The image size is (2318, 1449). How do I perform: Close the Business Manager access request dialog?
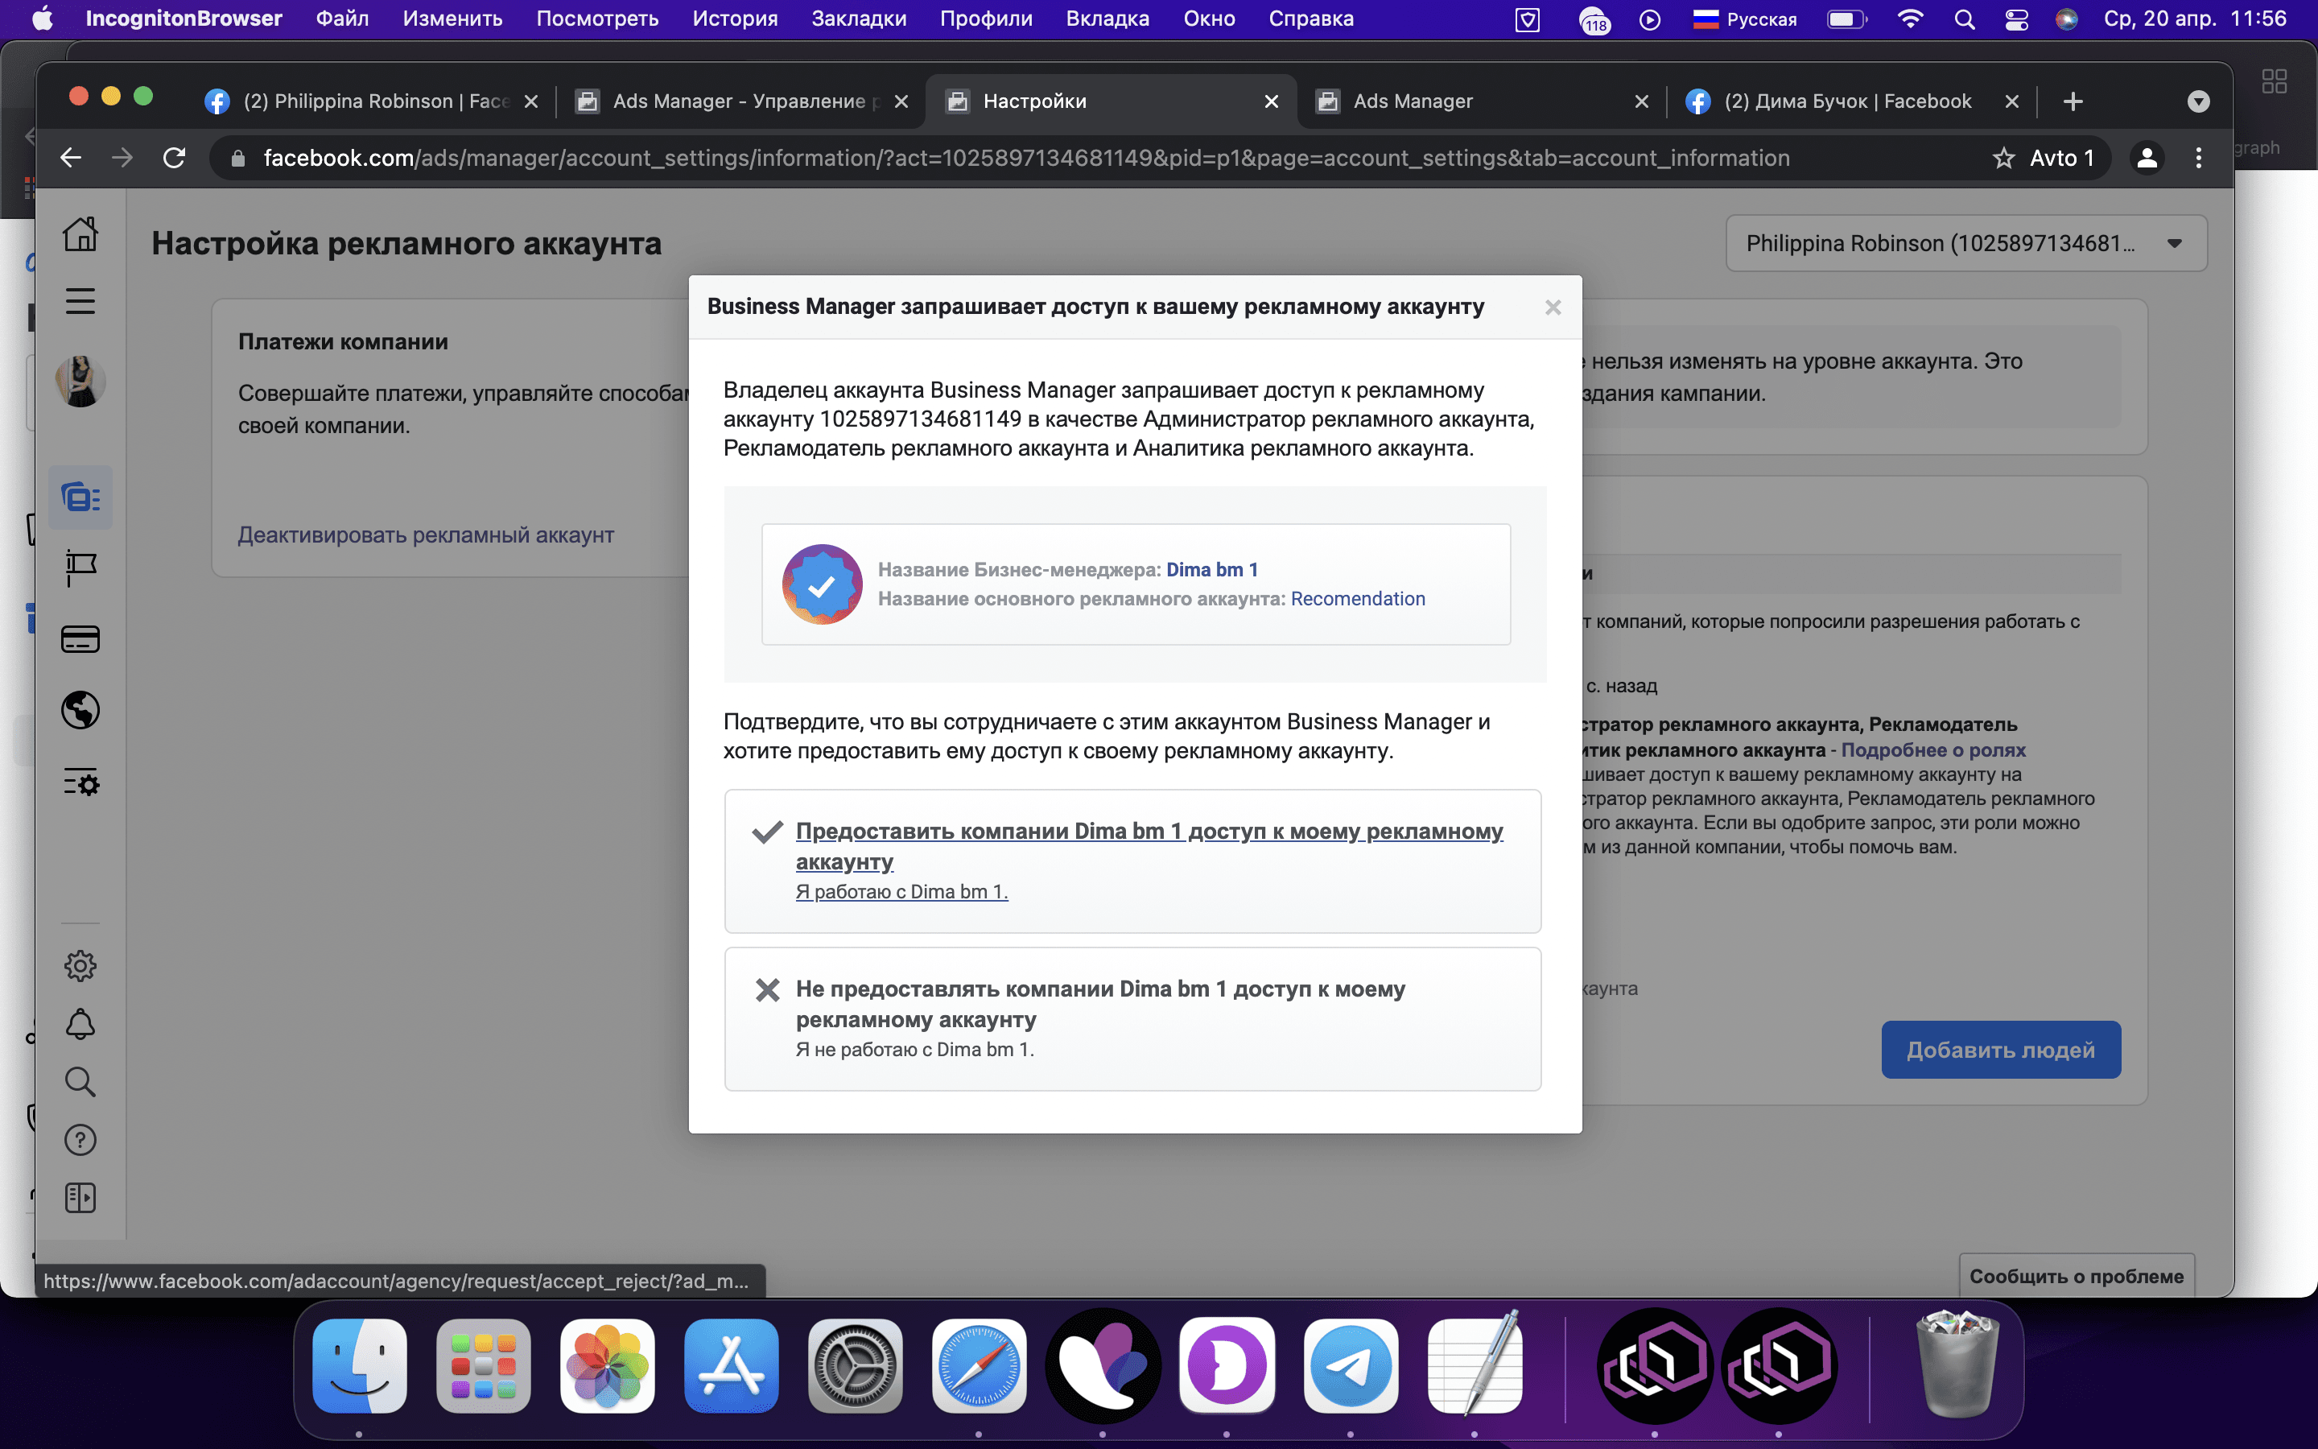1553,308
